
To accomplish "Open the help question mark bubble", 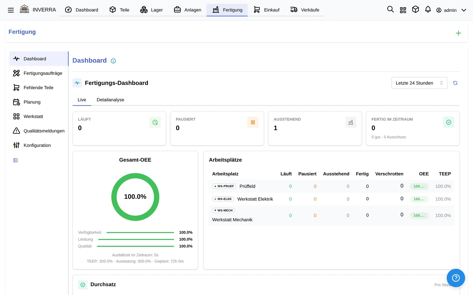I will (x=456, y=278).
